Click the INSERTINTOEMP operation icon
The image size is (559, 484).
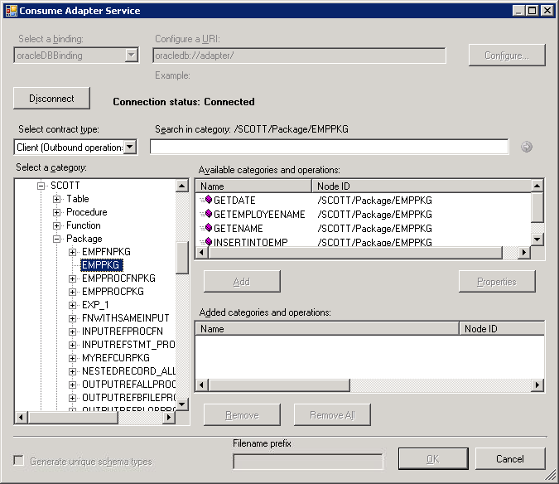pos(206,241)
